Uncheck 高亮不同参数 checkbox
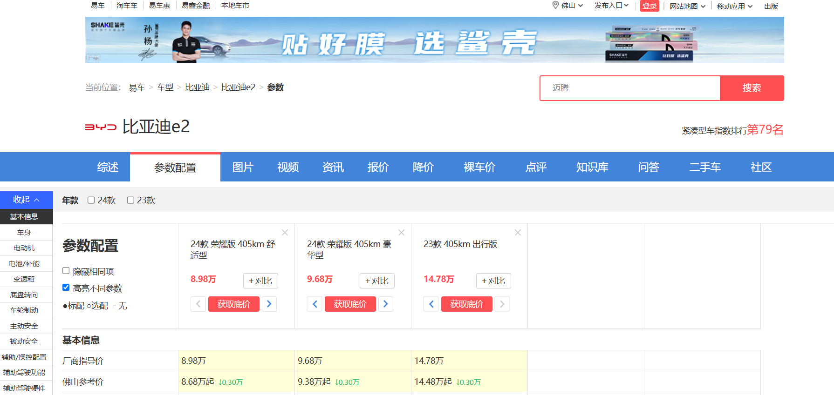 pos(66,288)
